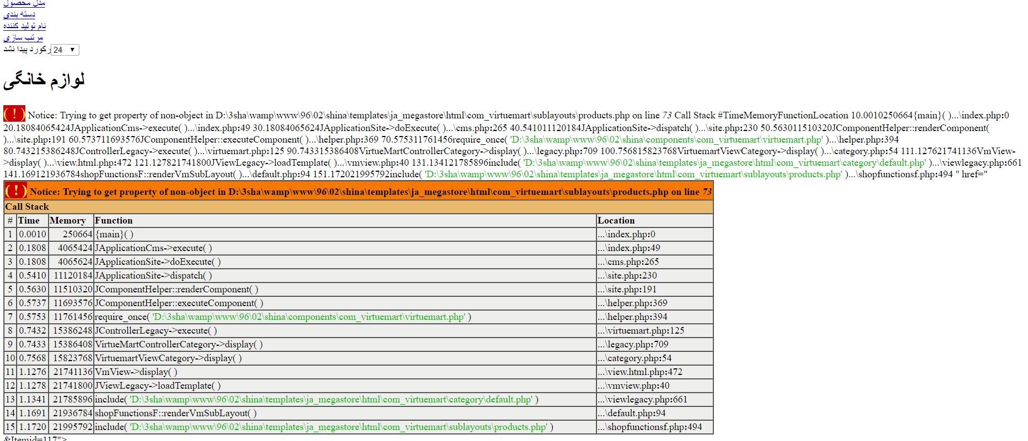Select the JControllerLegacy->execute( ) table cell
The height and width of the screenshot is (441, 1028).
(x=345, y=330)
